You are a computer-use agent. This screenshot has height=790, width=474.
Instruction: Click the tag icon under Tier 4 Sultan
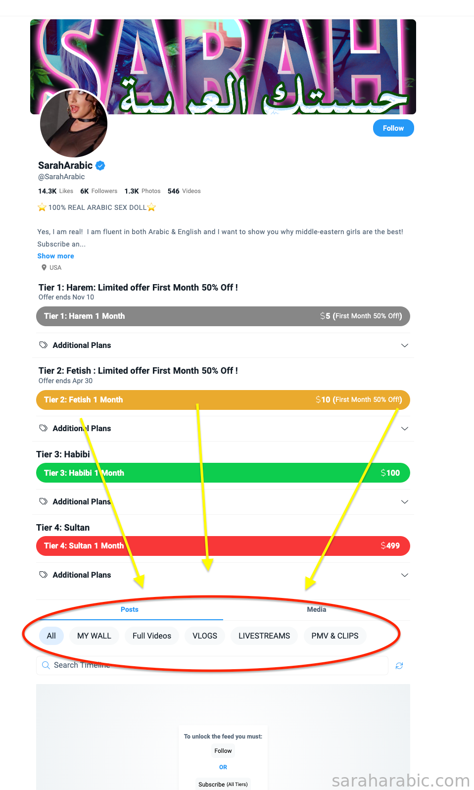[44, 575]
